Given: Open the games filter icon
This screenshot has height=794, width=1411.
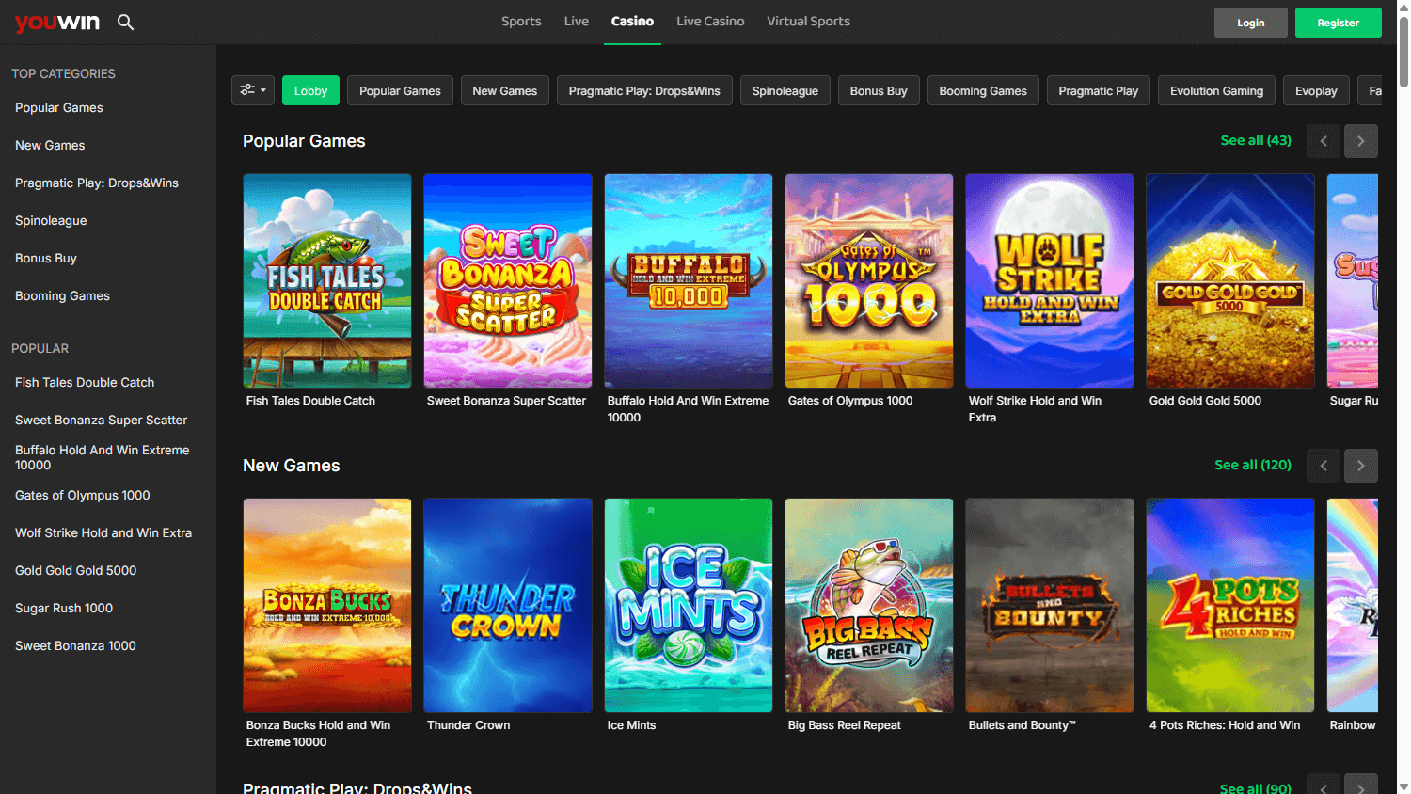Looking at the screenshot, I should 247,90.
